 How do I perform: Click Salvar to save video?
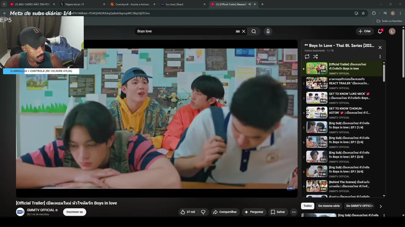click(278, 212)
